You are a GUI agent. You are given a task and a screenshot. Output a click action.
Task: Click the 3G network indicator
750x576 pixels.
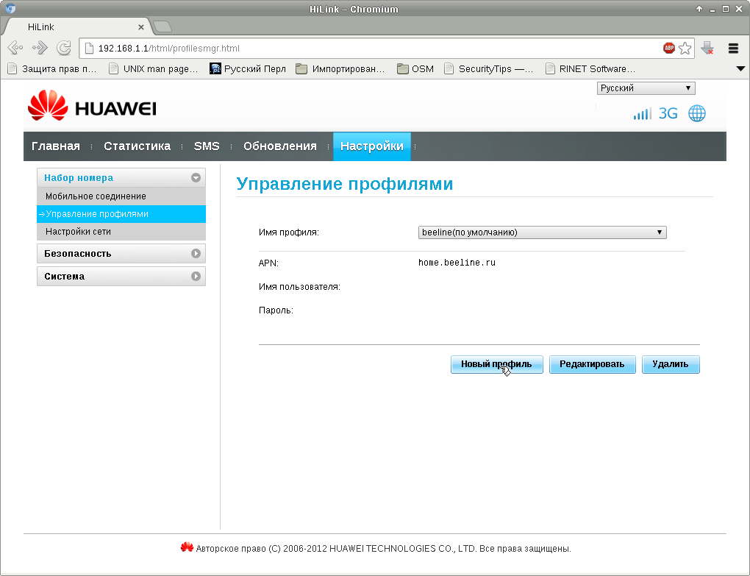click(x=668, y=114)
